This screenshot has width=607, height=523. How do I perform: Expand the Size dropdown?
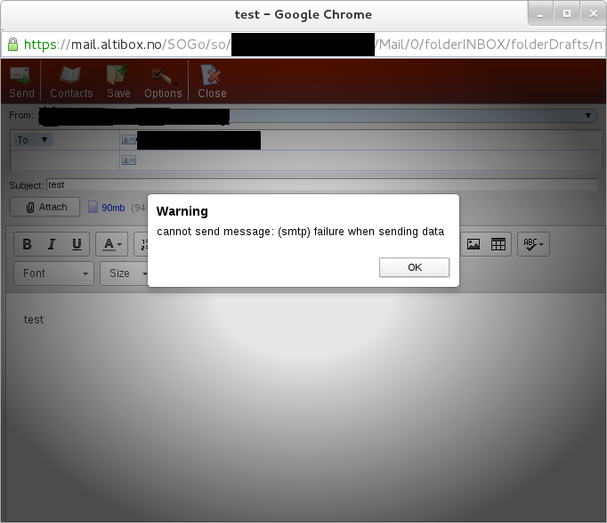coord(125,274)
